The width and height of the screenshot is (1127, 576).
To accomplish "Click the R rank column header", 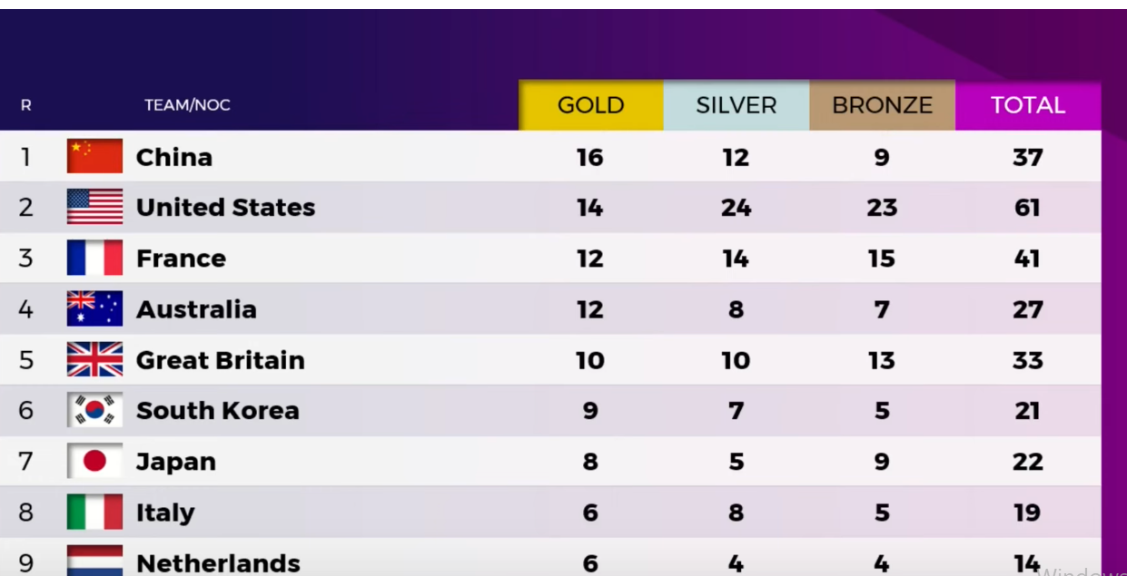I will [25, 105].
